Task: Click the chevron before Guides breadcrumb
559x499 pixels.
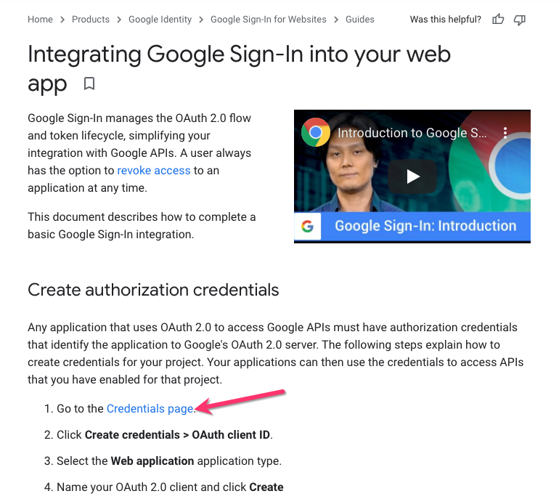Action: pyautogui.click(x=336, y=20)
